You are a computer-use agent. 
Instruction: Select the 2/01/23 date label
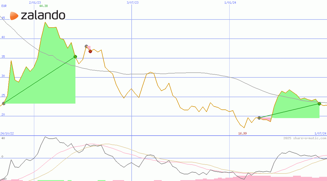35,3
